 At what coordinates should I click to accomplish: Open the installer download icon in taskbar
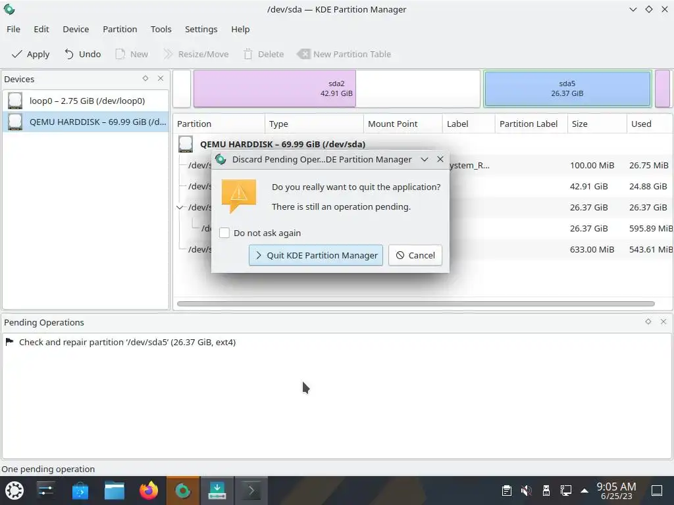(217, 491)
